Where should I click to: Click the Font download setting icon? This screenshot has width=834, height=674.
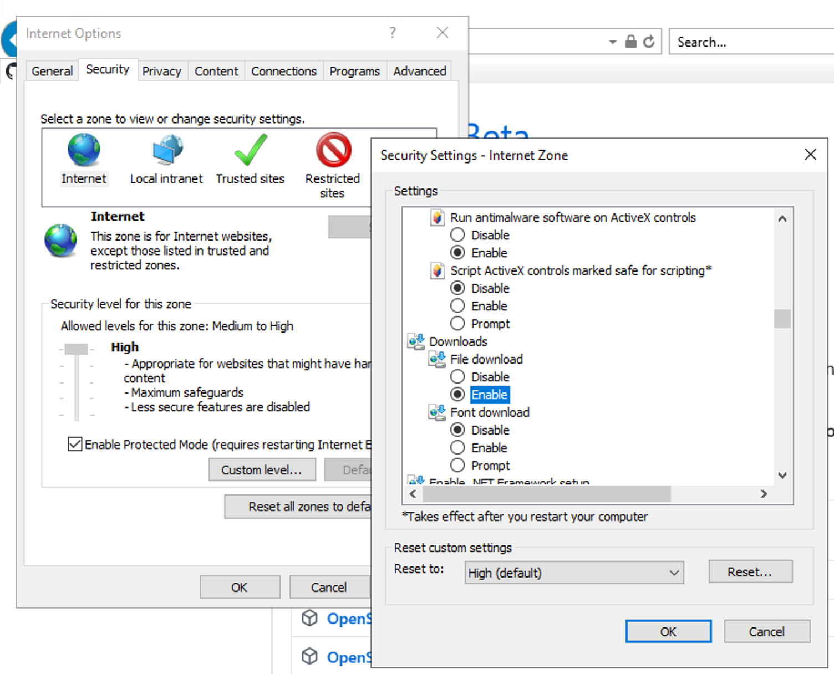tap(437, 412)
